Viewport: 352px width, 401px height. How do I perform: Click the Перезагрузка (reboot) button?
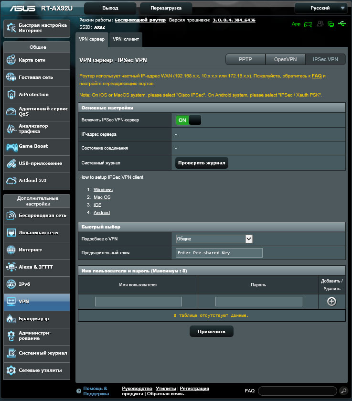click(x=166, y=8)
